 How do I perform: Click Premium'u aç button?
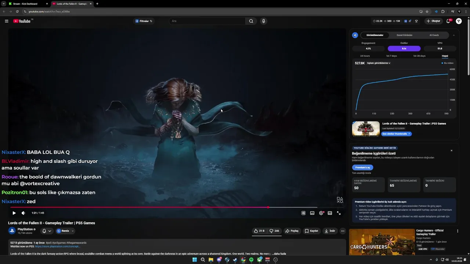pyautogui.click(x=362, y=168)
